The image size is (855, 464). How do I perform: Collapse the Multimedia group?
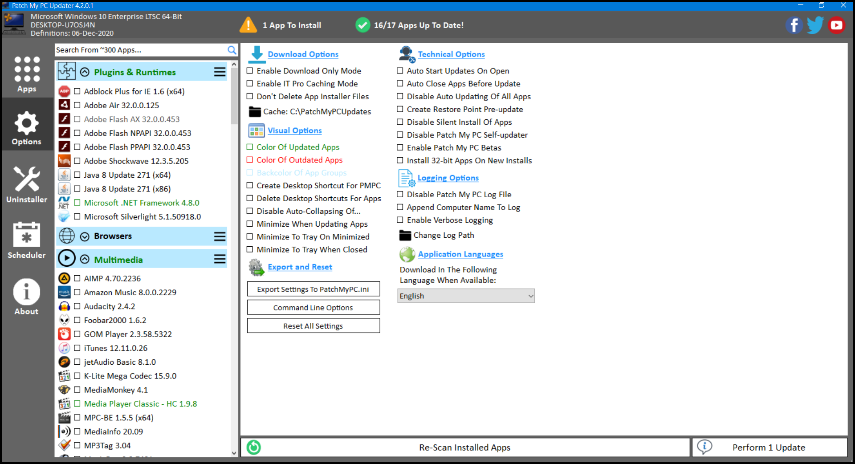click(85, 260)
